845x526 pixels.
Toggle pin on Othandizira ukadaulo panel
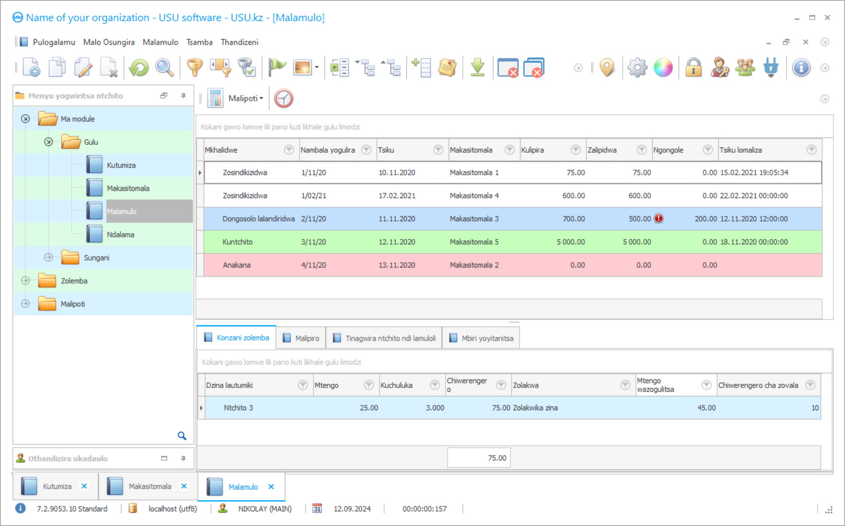(x=183, y=458)
